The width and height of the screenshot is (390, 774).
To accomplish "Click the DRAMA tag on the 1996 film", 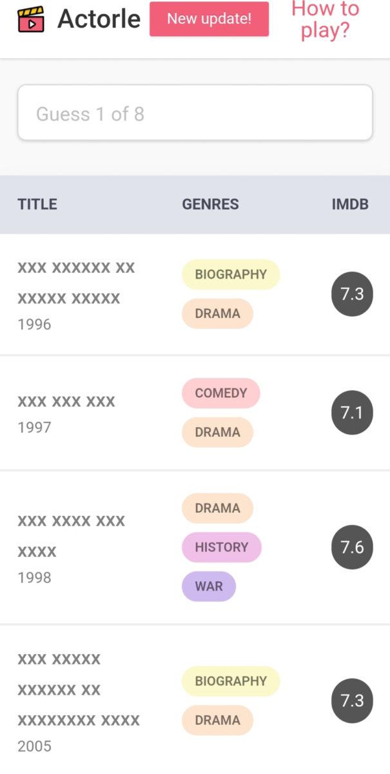I will pos(217,313).
